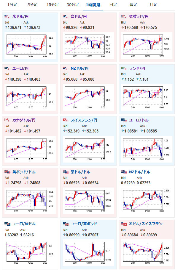This screenshot has width=175, height=270.
Task: Open the 15分足 timeframe tab
Action: pyautogui.click(x=52, y=5)
